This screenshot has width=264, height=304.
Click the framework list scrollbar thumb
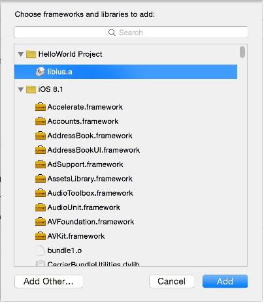(x=242, y=52)
